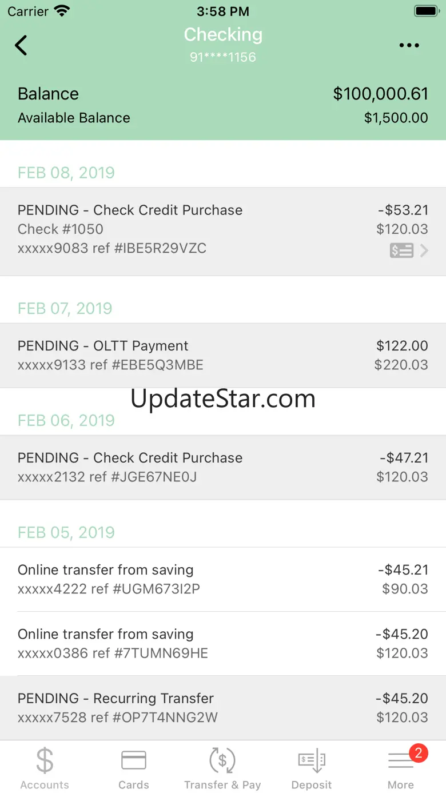446x793 pixels.
Task: Switch to the Transfer & Pay tab label
Action: [222, 785]
